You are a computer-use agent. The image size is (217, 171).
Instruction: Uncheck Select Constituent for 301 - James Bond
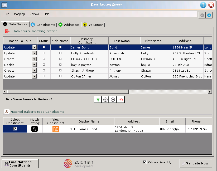[x=15, y=129]
